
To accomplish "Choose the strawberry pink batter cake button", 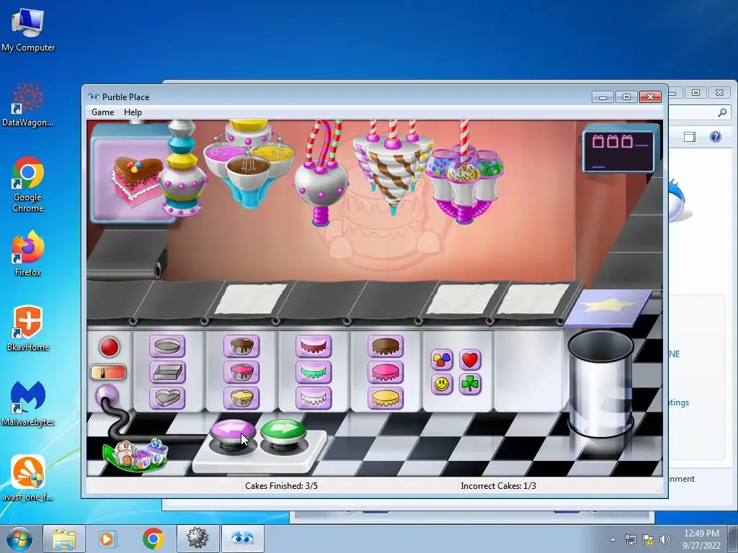I will pos(241,372).
